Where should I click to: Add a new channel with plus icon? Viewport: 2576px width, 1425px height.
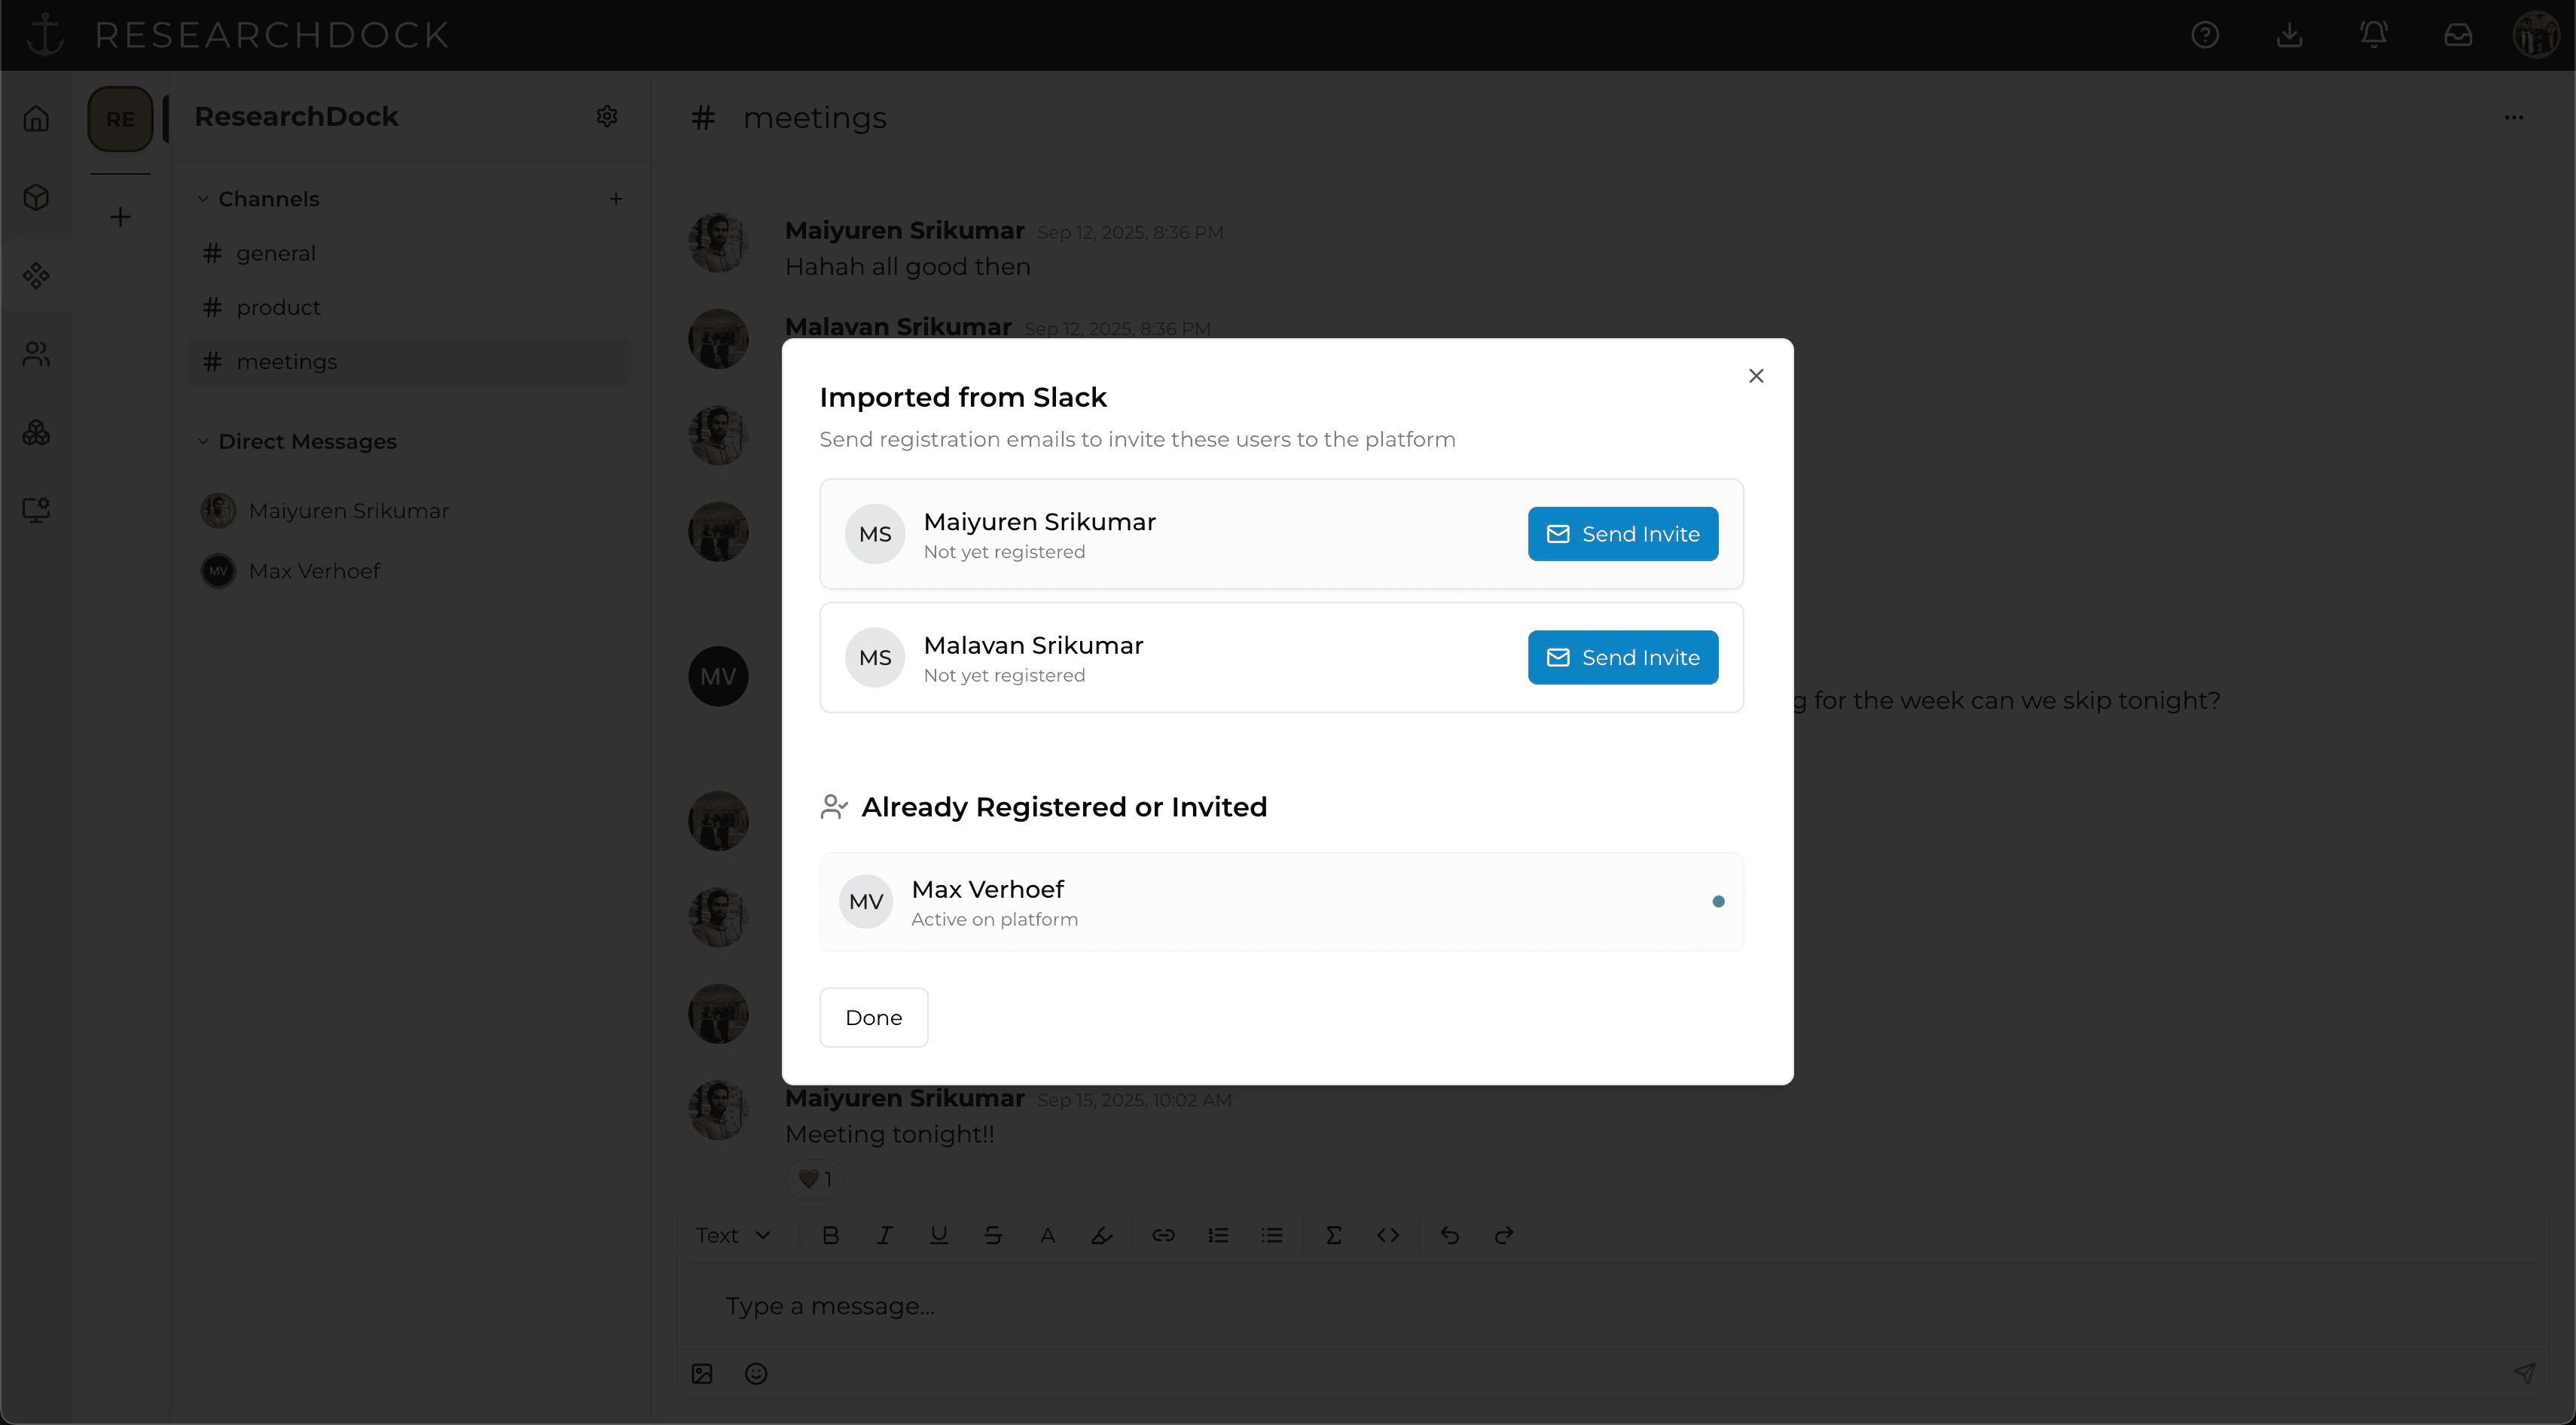(616, 199)
